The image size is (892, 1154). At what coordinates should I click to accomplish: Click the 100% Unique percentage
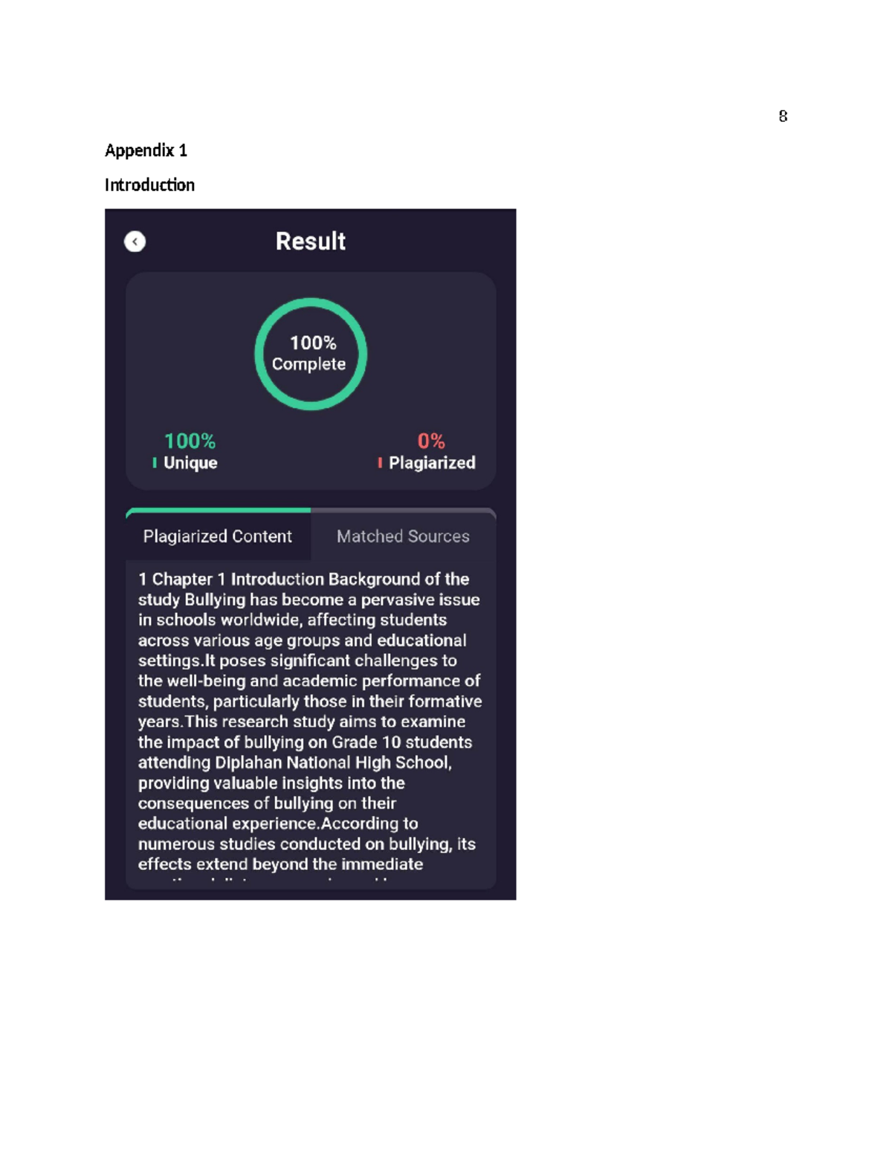tap(190, 441)
